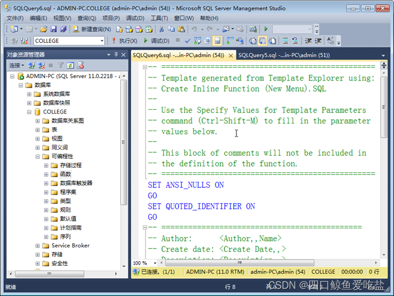Viewport: 394px width, 296px height.
Task: Expand the 视图 folder
Action: point(37,139)
